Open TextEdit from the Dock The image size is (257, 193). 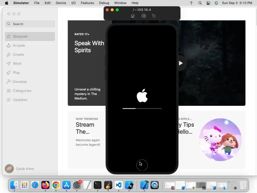[87, 185]
